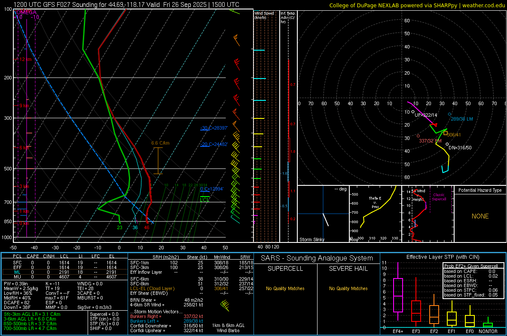Select the 337/32 RM hodograph label
The height and width of the screenshot is (336, 507).
tap(431, 141)
